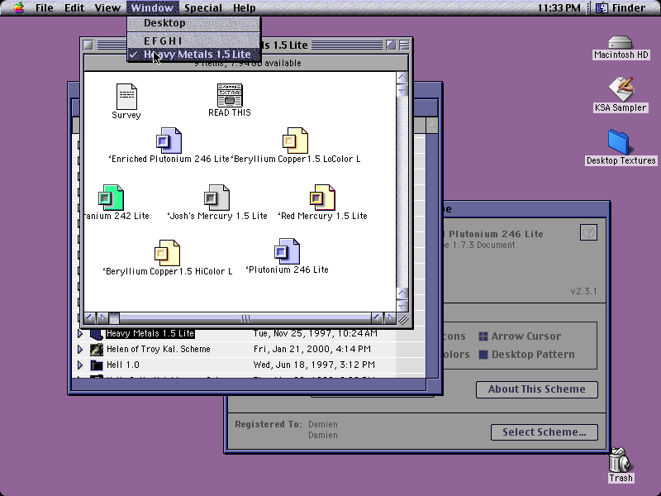Open the Survey document icon

coord(126,96)
